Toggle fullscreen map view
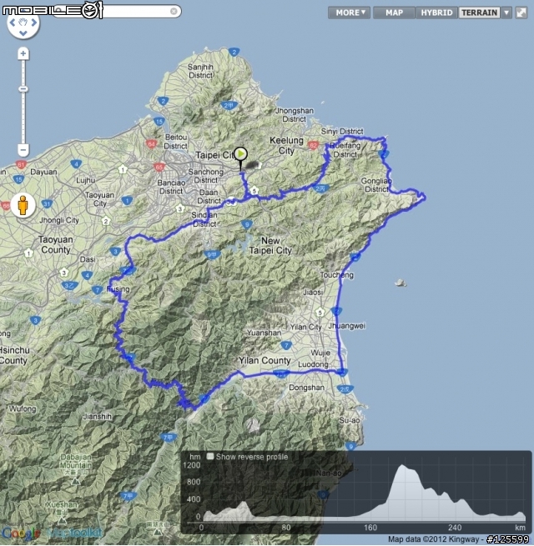 (x=521, y=13)
